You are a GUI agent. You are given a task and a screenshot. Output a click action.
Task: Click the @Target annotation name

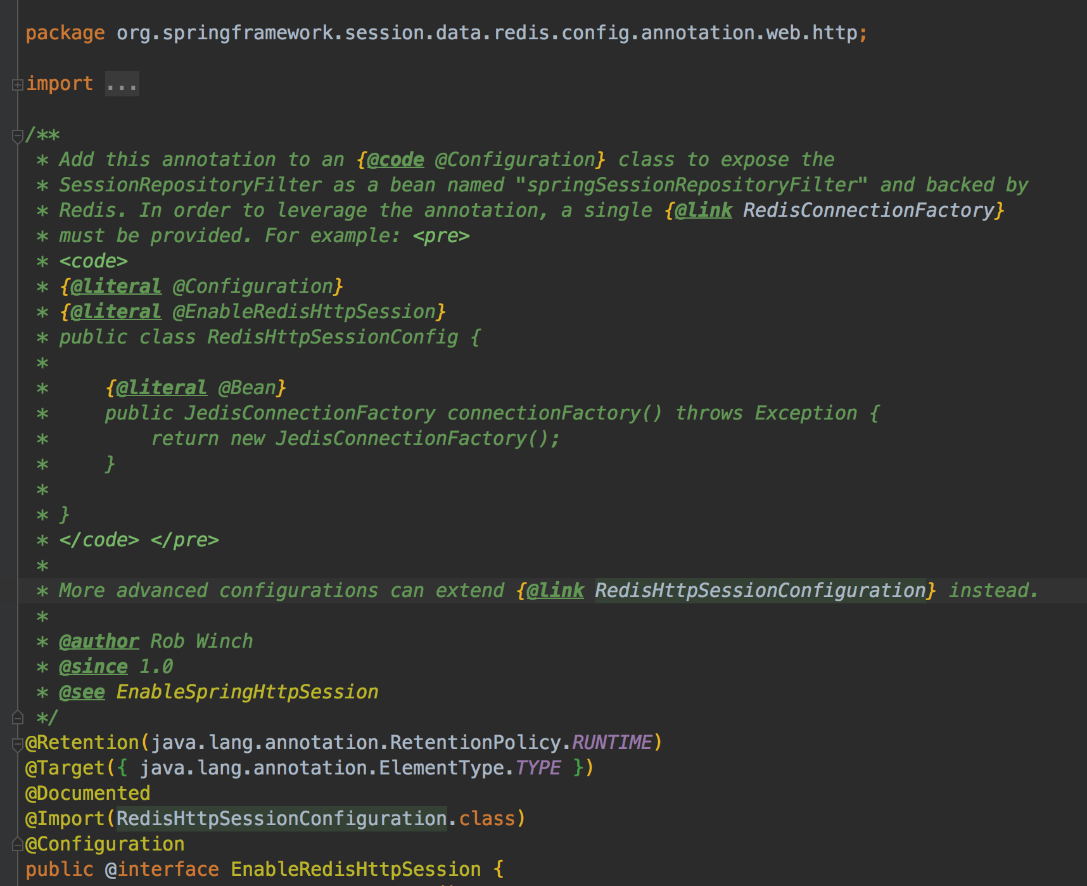(x=65, y=768)
